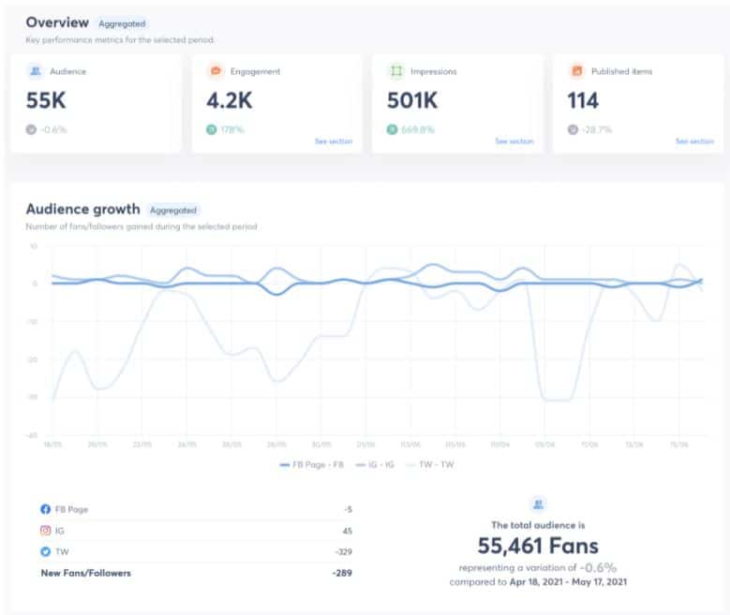Screen dimensions: 730x615
Task: Click the -0.6% variation in total audience text
Action: pos(598,567)
